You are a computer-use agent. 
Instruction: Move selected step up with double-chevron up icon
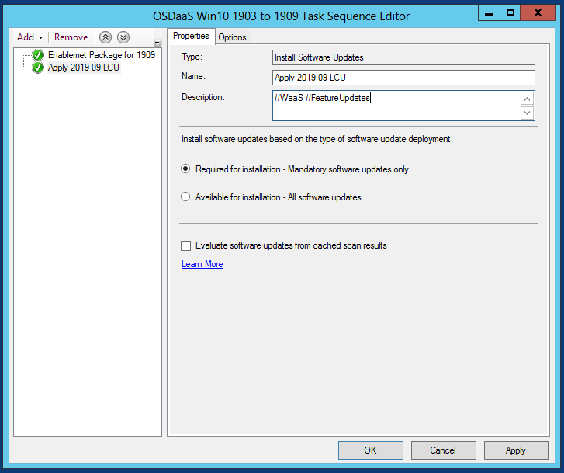tap(106, 37)
